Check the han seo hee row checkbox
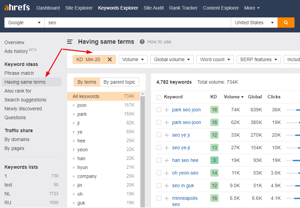This screenshot has height=208, width=300. 159,160
